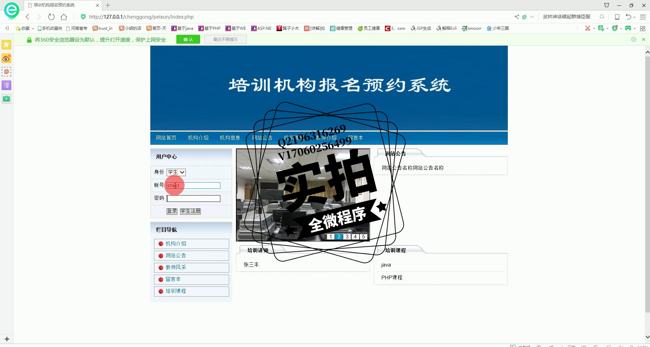650x347 pixels.
Task: Open the green game controller icon
Action: [628, 28]
